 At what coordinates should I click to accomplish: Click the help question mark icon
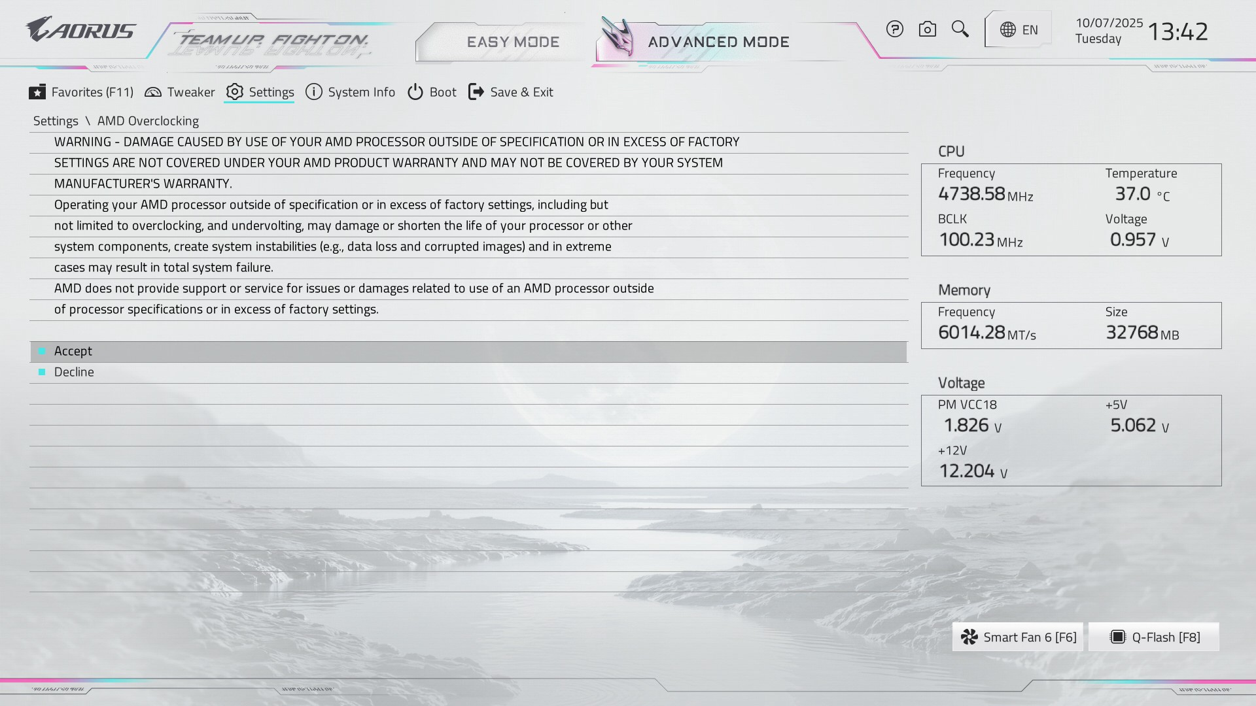pyautogui.click(x=894, y=29)
